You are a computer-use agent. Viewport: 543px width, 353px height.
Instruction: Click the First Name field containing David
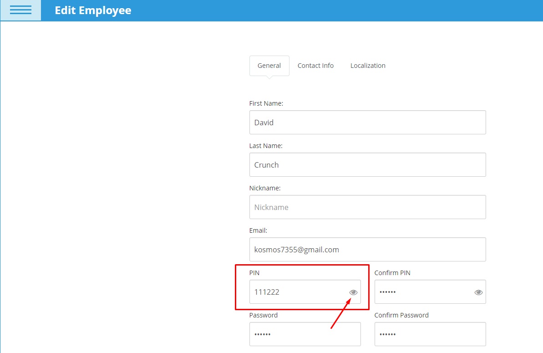coord(367,123)
